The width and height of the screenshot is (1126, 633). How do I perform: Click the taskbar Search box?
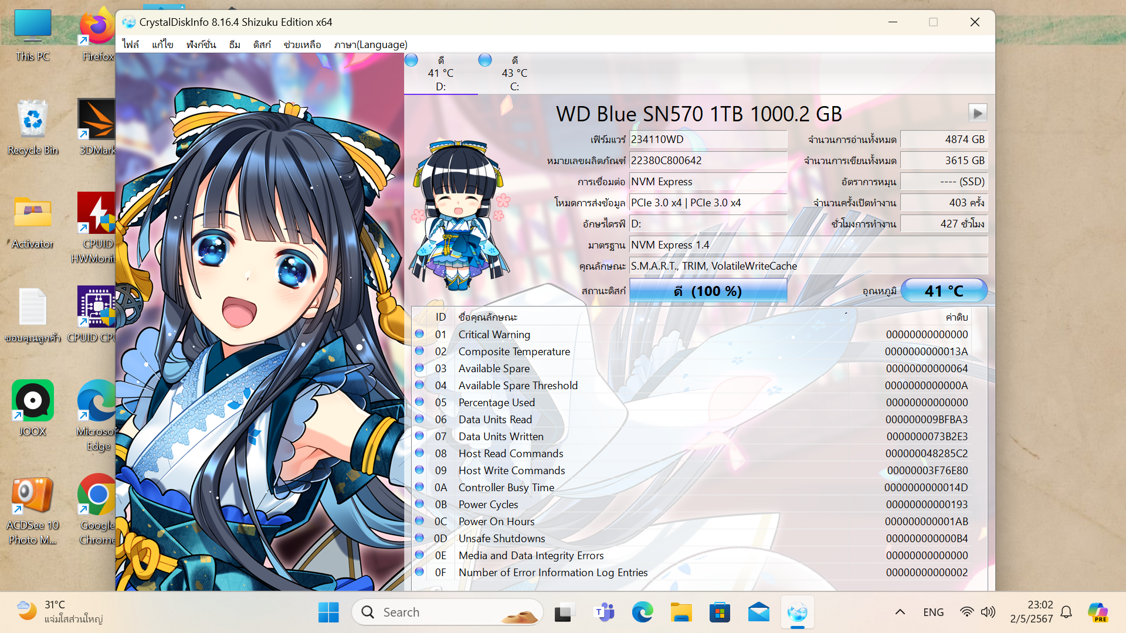(447, 612)
